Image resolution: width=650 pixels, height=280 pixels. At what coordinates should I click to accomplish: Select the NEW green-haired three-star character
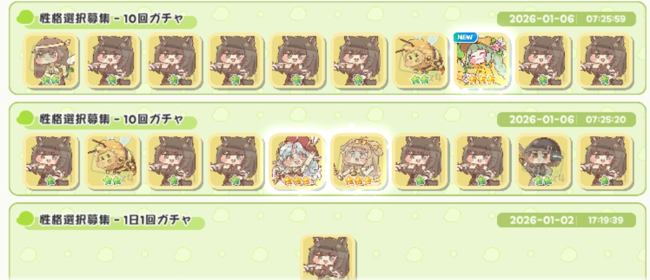point(482,61)
